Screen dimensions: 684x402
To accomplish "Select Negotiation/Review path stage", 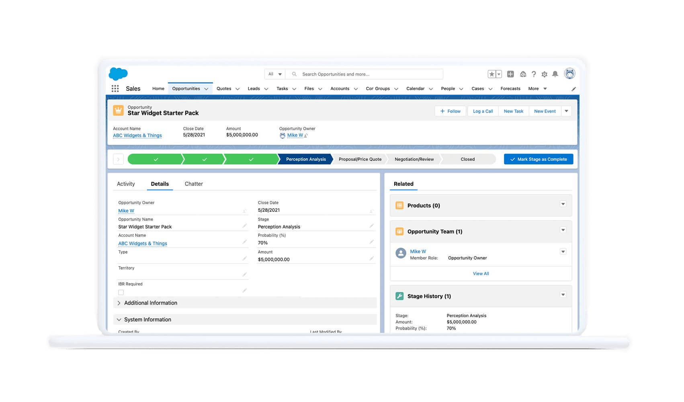I will click(414, 159).
